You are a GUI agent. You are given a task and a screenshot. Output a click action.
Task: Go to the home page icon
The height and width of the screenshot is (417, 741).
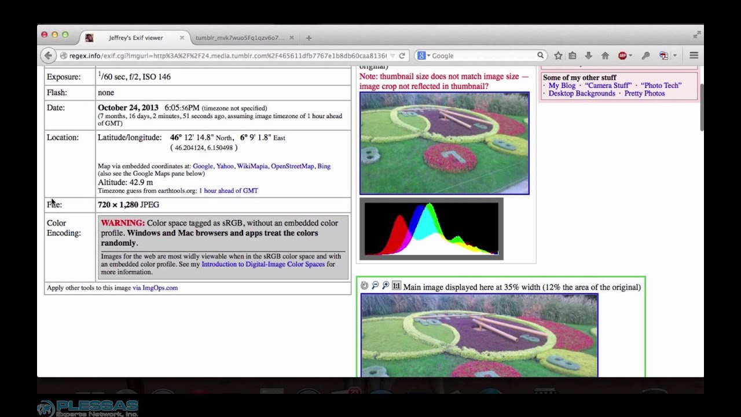pos(605,56)
